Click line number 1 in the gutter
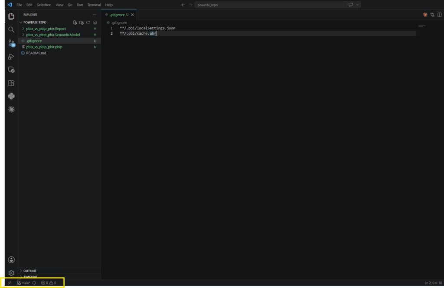Screen dimensions: 444x288 point(111,28)
